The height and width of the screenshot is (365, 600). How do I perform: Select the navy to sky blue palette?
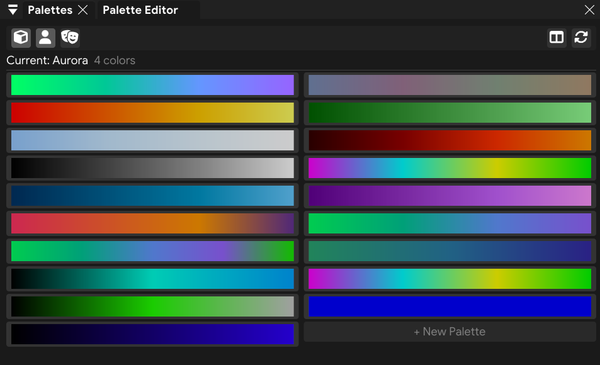click(152, 196)
